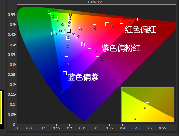
Task: Click the CIE 1976 u'v' chart title
Action: 92,2
